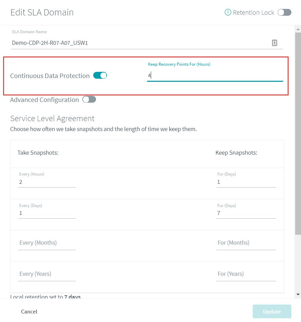This screenshot has width=301, height=322.
Task: Click the Cancel button
Action: tap(29, 311)
